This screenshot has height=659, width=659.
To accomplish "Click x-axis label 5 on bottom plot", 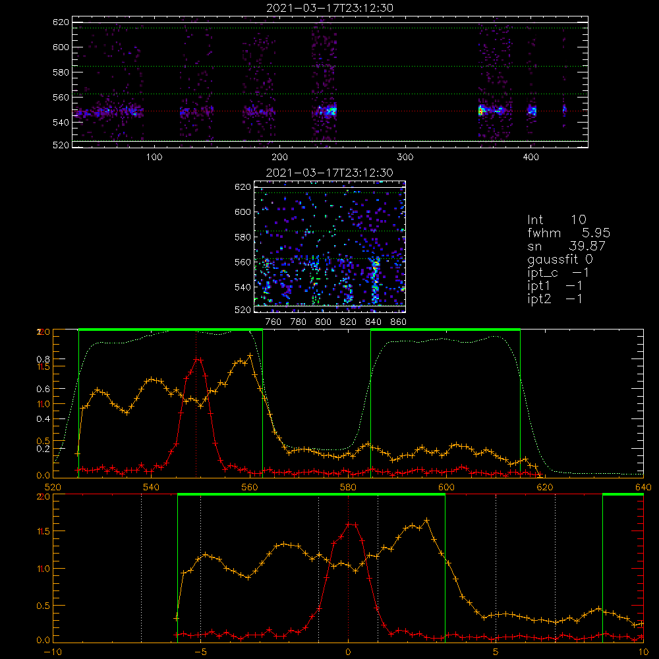I will [x=496, y=652].
